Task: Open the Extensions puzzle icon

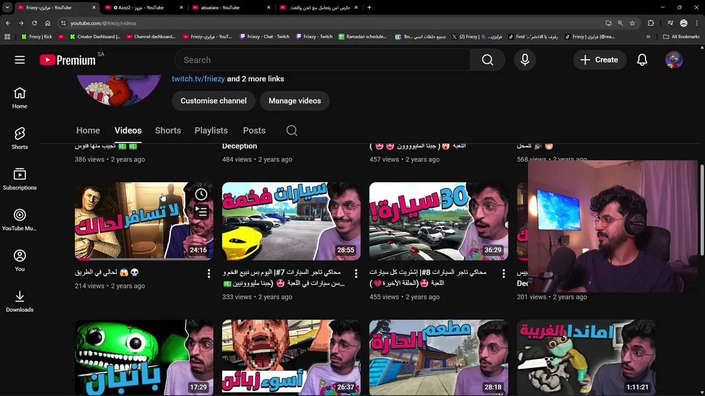Action: (650, 23)
